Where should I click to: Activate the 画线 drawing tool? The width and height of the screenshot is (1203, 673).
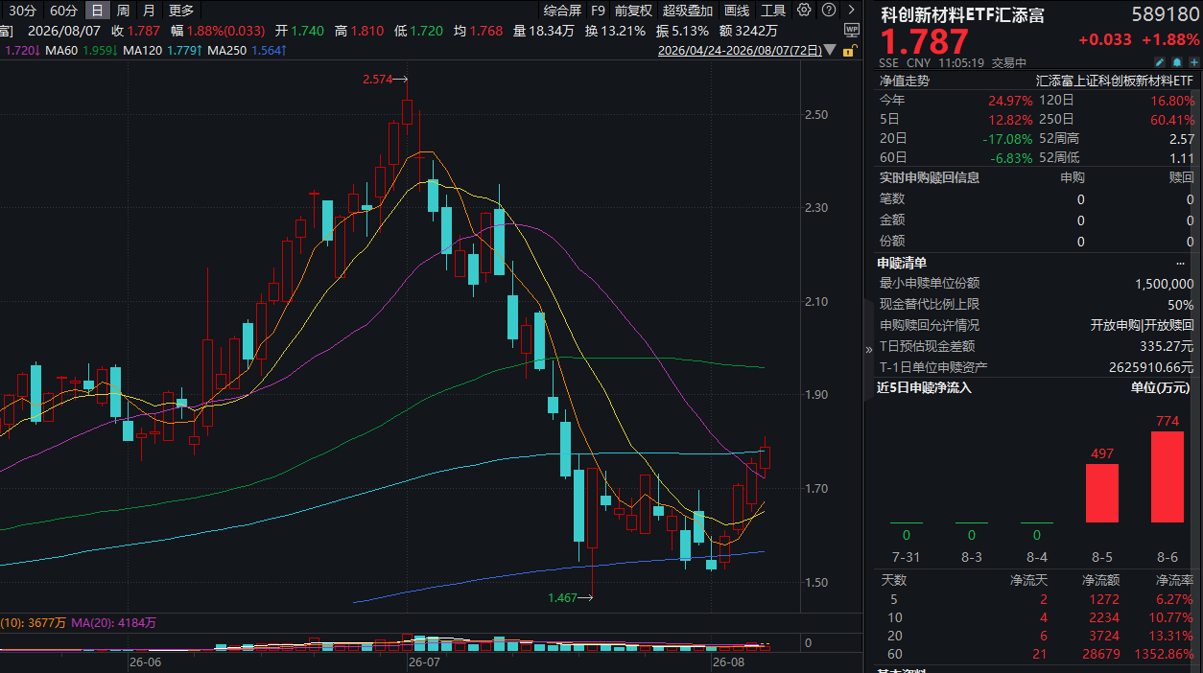(x=737, y=11)
